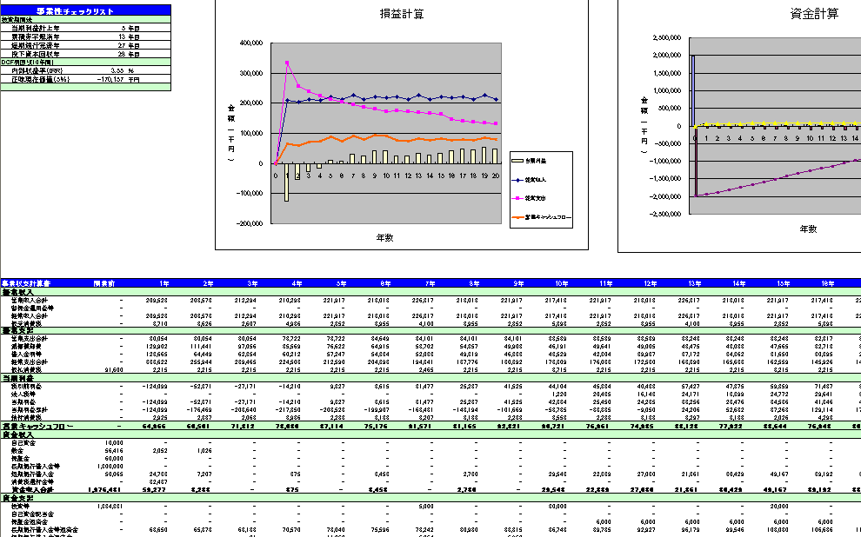The height and width of the screenshot is (537, 861).
Task: Select the 91,600 cell in 開業前 column
Action: click(114, 370)
